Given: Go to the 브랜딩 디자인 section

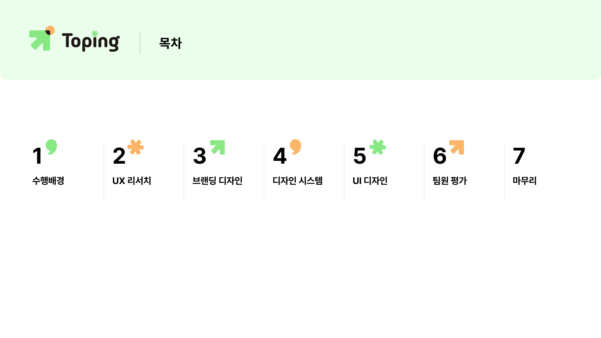Looking at the screenshot, I should pos(218,181).
